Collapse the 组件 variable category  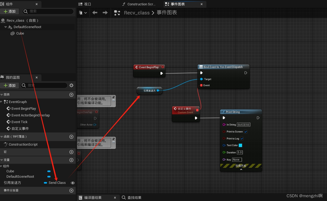click(2, 166)
